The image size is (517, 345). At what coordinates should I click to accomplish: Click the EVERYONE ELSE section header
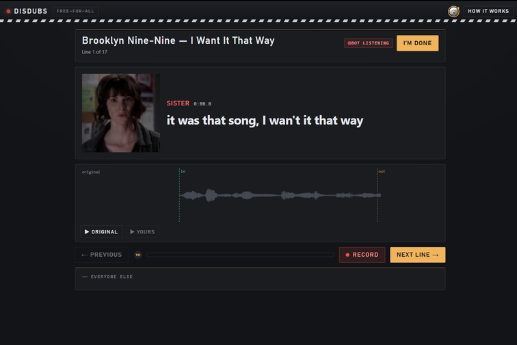[x=107, y=277]
